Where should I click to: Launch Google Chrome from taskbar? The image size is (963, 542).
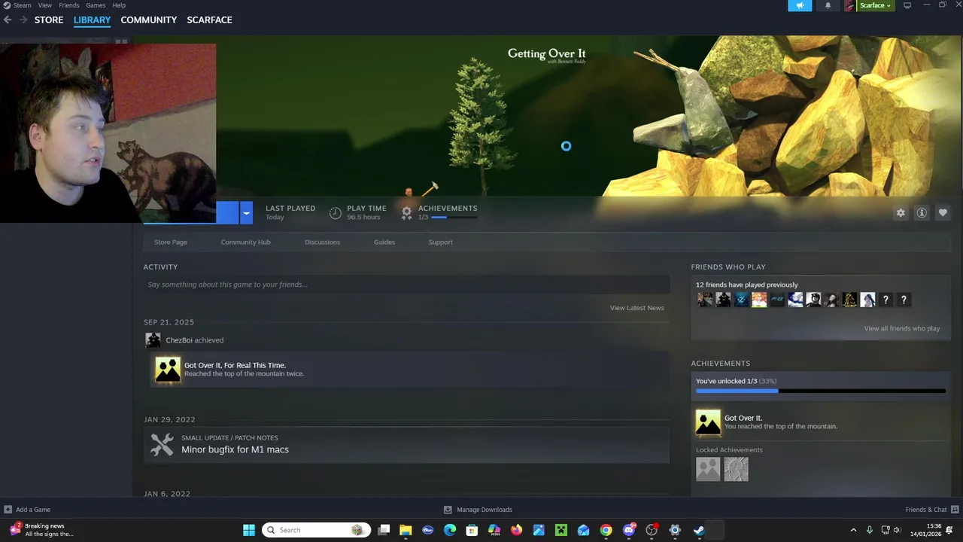pyautogui.click(x=606, y=530)
